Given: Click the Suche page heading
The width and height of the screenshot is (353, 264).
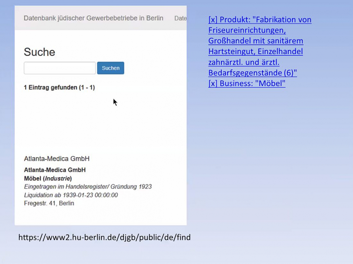Looking at the screenshot, I should click(39, 52).
